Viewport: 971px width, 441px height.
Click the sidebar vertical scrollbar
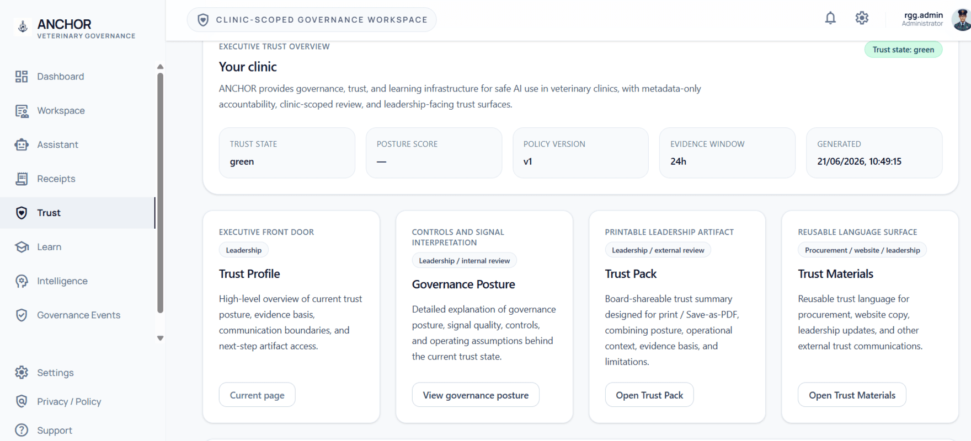(161, 193)
